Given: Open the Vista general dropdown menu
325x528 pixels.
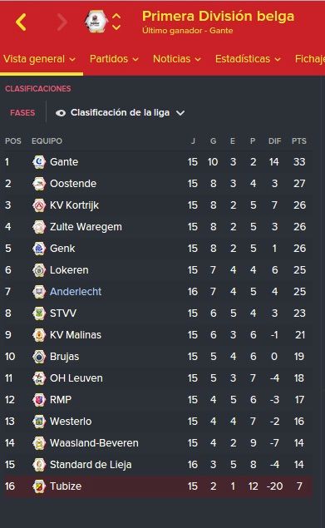Looking at the screenshot, I should pos(39,59).
